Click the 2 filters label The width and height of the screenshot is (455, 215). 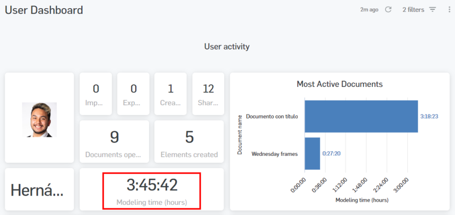point(413,10)
